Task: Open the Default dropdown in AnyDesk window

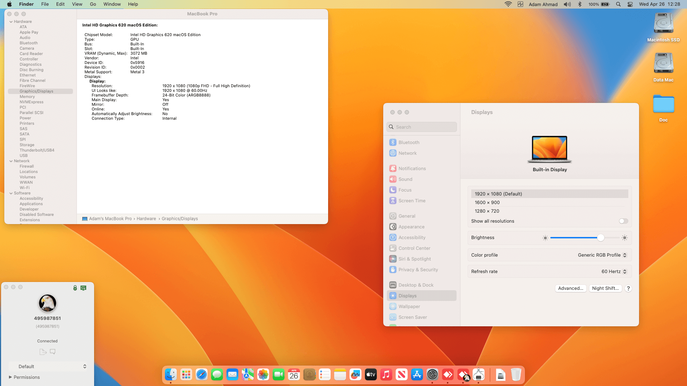Action: [48, 366]
